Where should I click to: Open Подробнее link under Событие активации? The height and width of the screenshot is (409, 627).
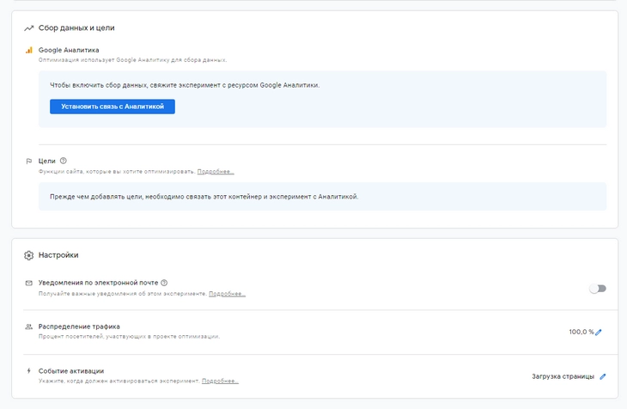(220, 381)
